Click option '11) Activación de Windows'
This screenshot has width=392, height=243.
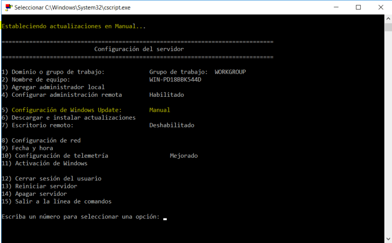pos(45,163)
